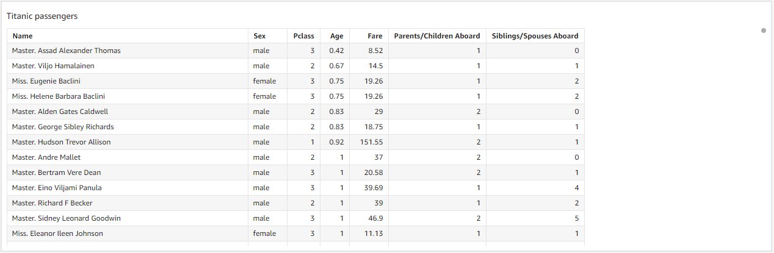
Task: Click fare value 151.55
Action: [x=371, y=142]
